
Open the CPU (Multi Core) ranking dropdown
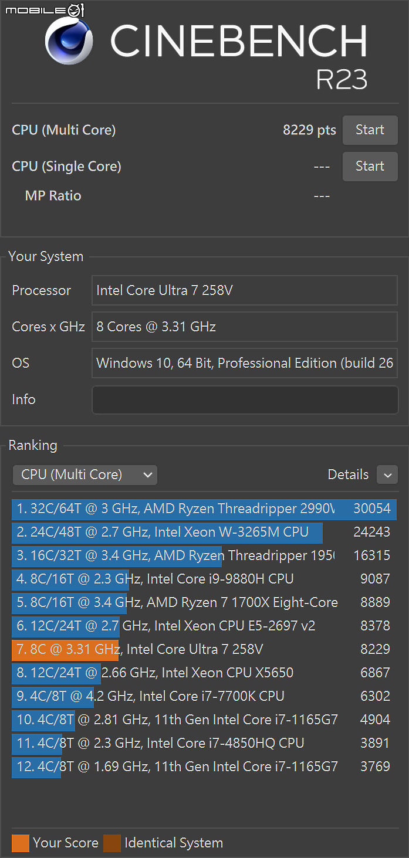coord(85,474)
